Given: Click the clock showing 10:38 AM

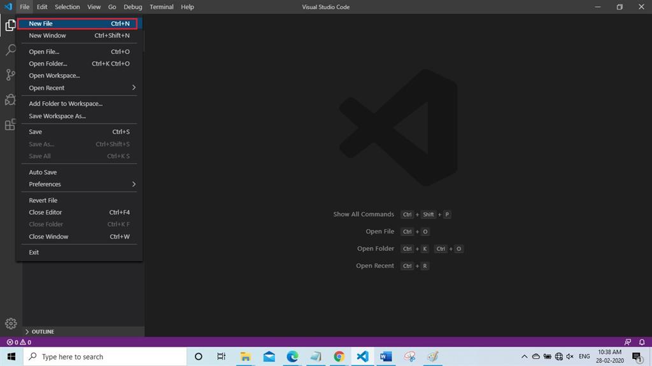Looking at the screenshot, I should click(609, 352).
